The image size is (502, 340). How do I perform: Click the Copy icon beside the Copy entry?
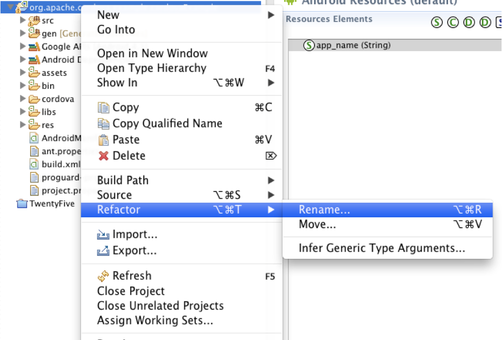(x=104, y=107)
